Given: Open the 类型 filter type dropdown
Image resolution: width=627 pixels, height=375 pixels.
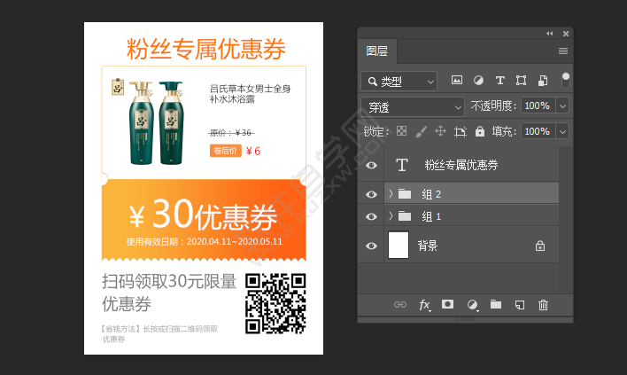Looking at the screenshot, I should point(399,82).
